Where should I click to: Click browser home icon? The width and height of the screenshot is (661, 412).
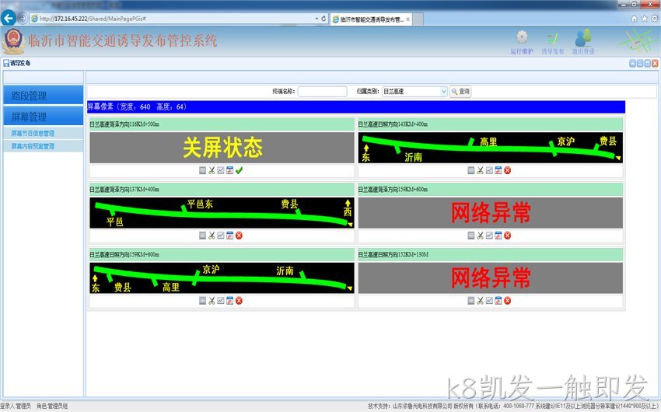pos(634,19)
